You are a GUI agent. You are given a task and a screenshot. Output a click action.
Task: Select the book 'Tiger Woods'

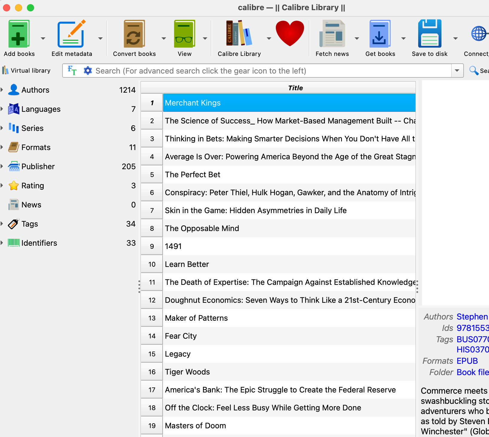[289, 372]
